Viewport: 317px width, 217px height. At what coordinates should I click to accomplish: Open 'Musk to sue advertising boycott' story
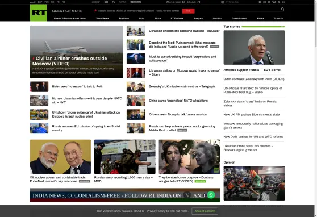pos(182,59)
